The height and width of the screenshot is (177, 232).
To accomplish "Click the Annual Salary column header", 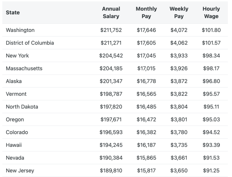I will click(111, 12).
